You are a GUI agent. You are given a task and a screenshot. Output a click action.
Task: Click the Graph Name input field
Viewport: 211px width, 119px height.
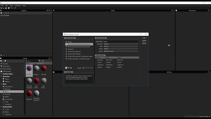coord(121,42)
